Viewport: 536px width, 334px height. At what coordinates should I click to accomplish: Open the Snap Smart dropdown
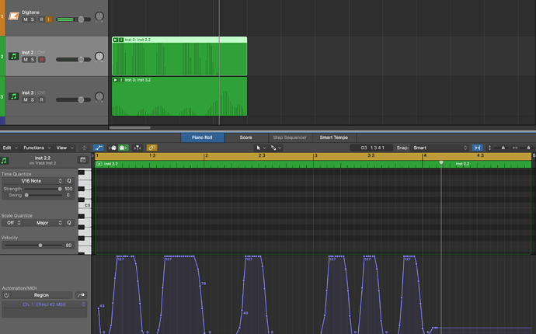click(x=440, y=148)
